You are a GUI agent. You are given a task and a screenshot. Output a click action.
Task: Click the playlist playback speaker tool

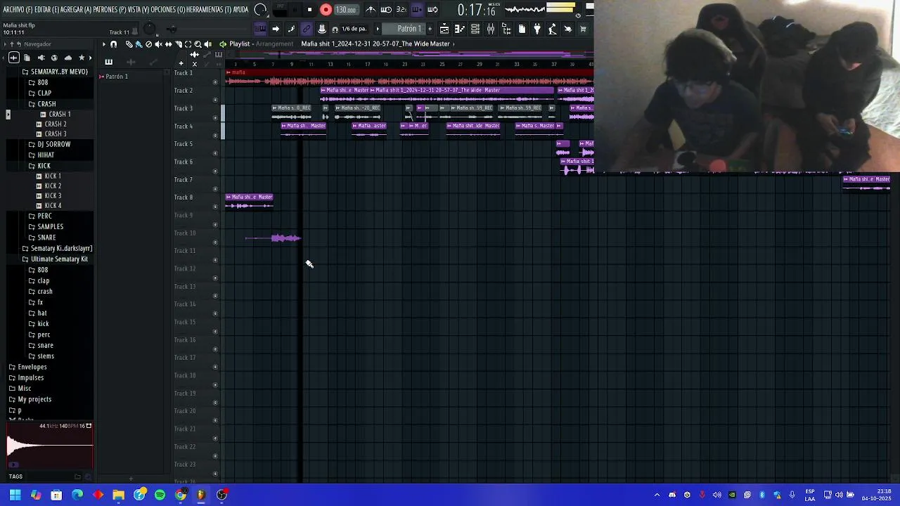[207, 44]
